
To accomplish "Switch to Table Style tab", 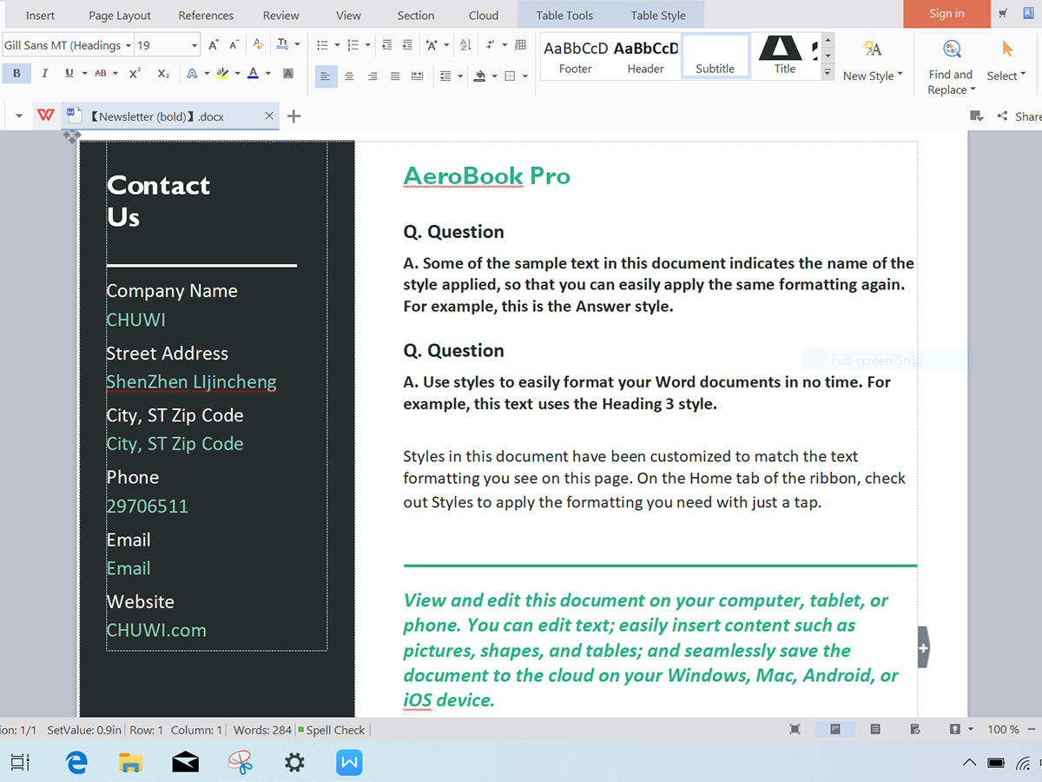I will point(658,15).
